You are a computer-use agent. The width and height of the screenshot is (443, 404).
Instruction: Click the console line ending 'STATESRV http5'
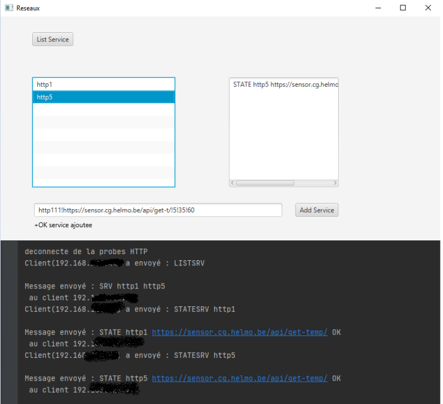[x=130, y=355]
